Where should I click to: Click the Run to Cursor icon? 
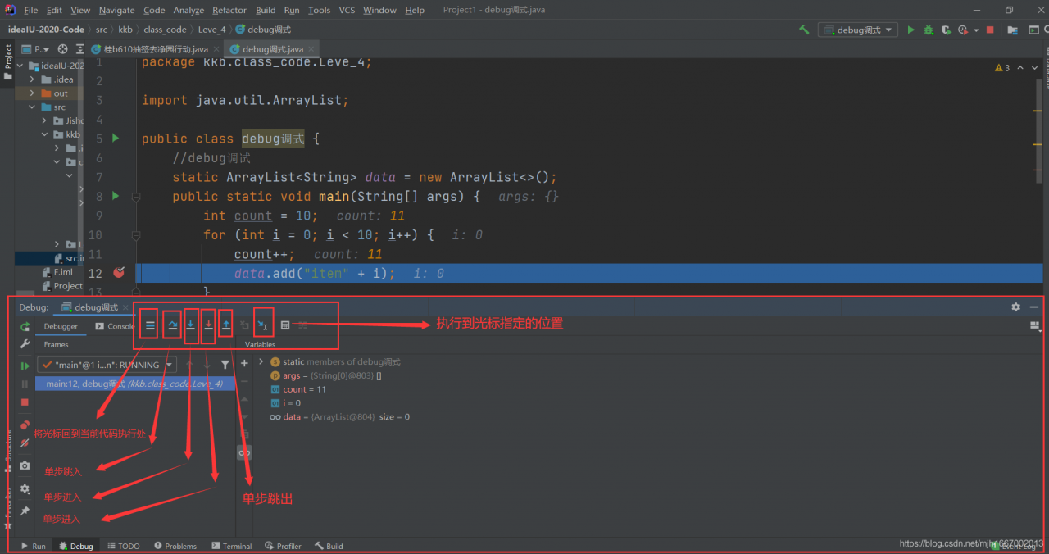[x=263, y=325]
